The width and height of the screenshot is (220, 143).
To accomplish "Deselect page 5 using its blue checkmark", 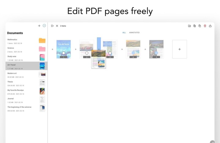I will [156, 53].
